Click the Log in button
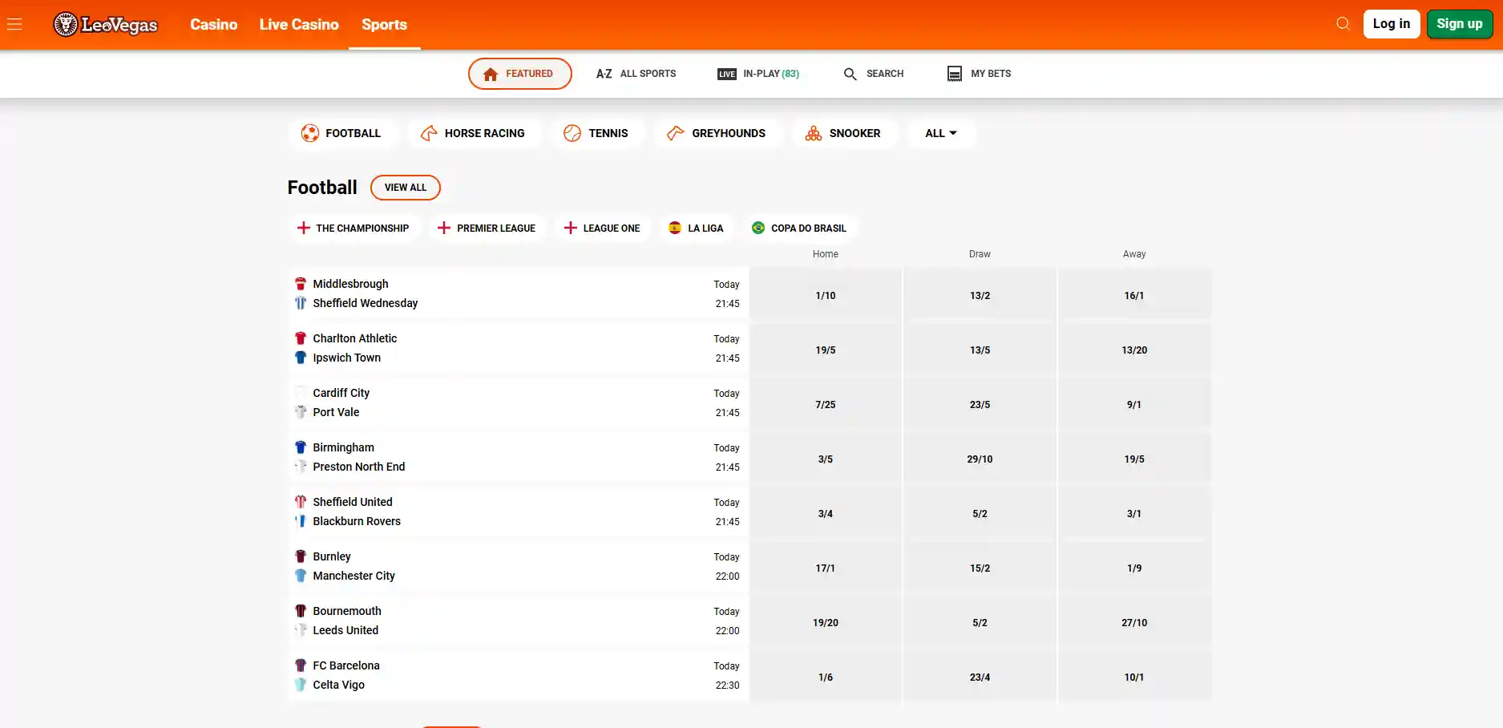The height and width of the screenshot is (728, 1503). coord(1392,24)
